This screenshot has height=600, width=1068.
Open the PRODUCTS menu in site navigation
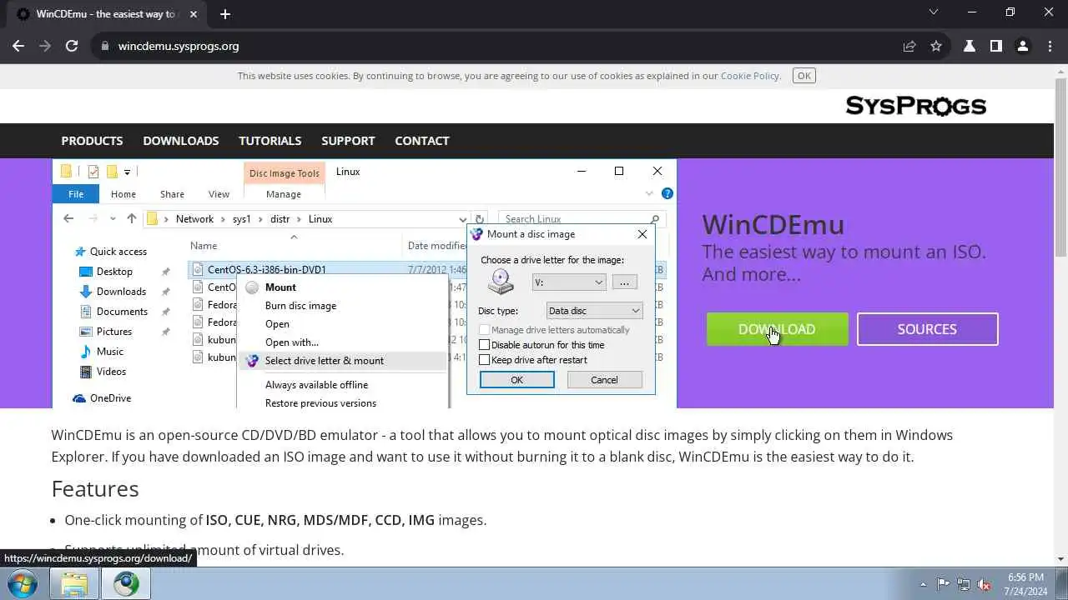(92, 141)
